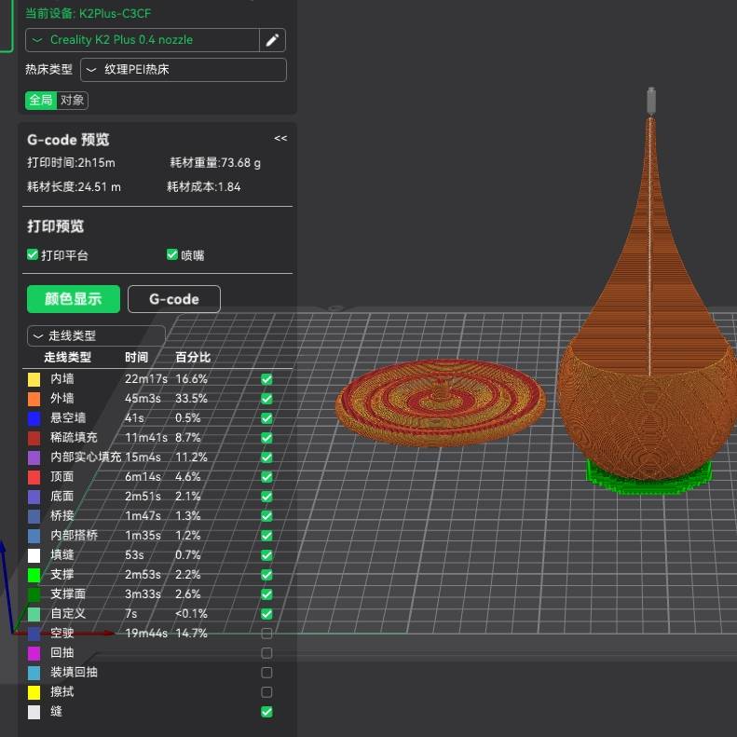Click the 时间 column header
The height and width of the screenshot is (737, 737).
[x=136, y=357]
